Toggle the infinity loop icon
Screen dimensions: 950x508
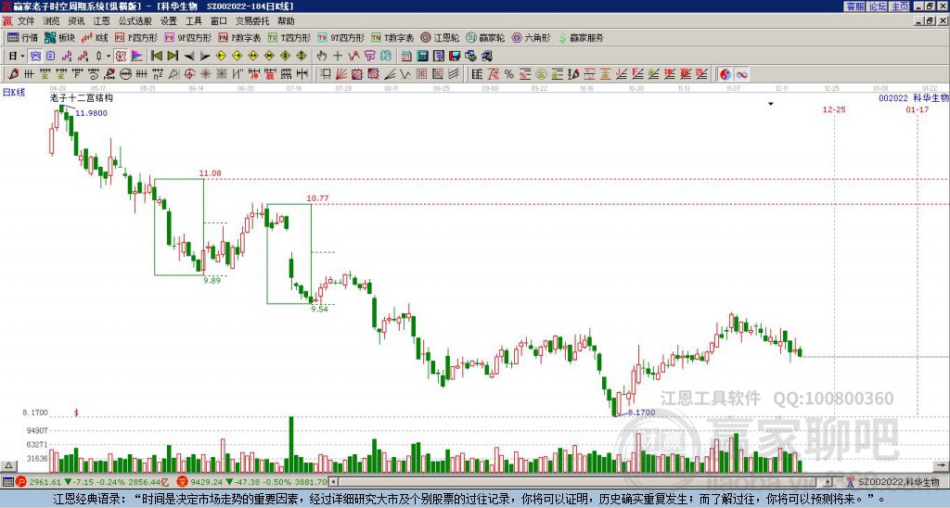click(741, 74)
